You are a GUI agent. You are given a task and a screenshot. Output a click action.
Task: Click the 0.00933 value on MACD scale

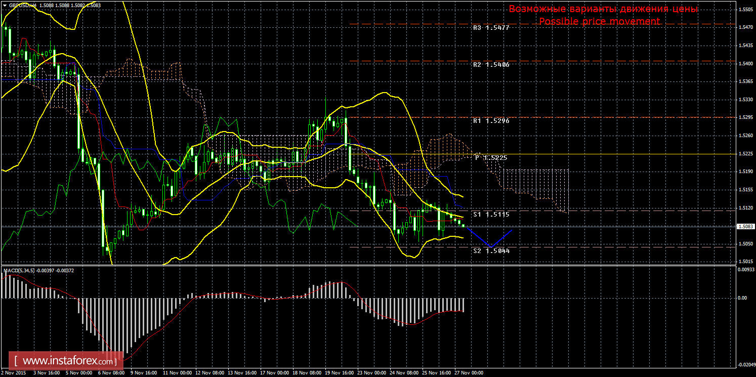(745, 270)
